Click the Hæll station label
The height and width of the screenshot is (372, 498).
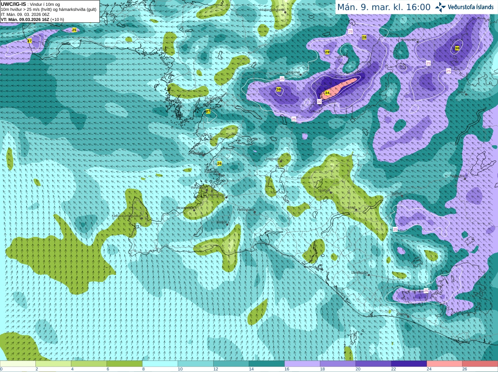(x=352, y=207)
